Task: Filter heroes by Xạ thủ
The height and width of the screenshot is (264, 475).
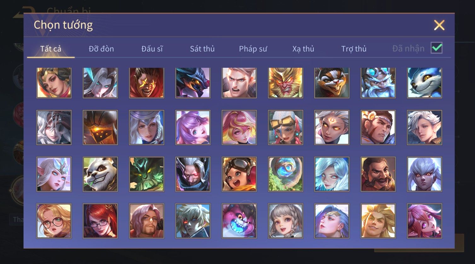Action: click(303, 49)
